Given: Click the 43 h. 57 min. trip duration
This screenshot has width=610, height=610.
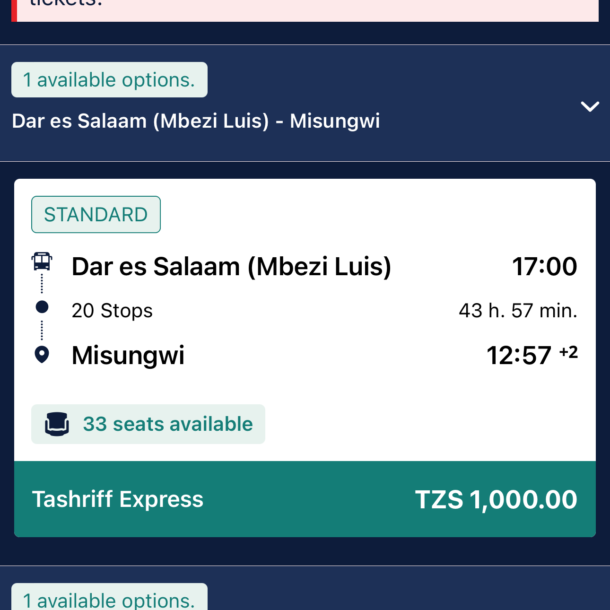Looking at the screenshot, I should tap(518, 311).
